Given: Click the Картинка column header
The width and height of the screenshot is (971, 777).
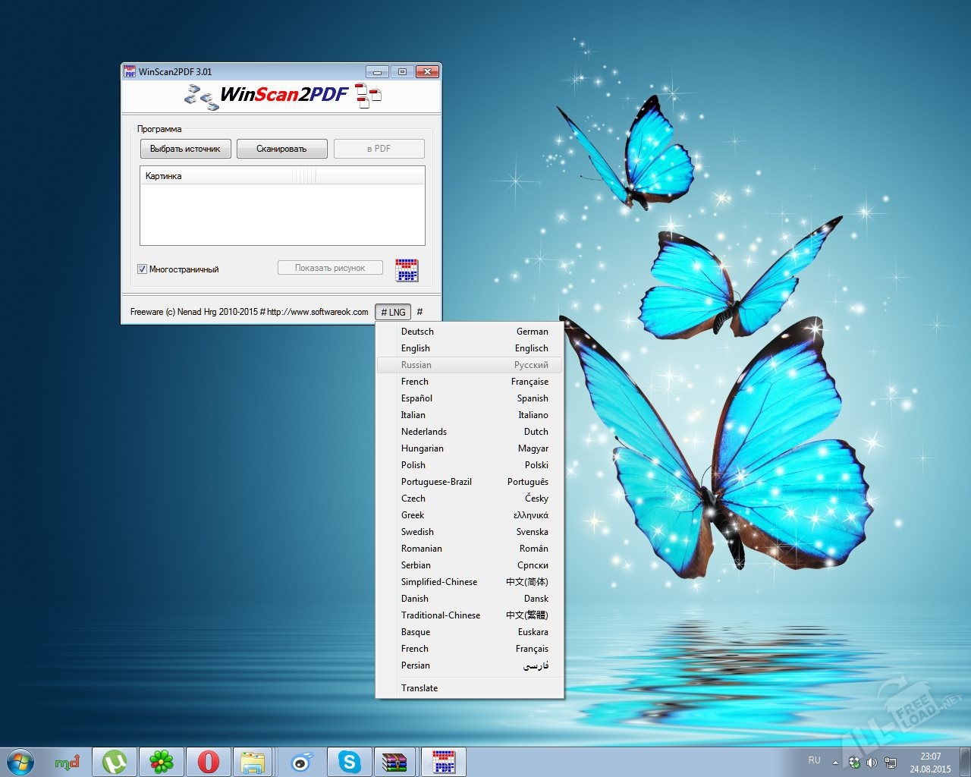Looking at the screenshot, I should pyautogui.click(x=216, y=176).
